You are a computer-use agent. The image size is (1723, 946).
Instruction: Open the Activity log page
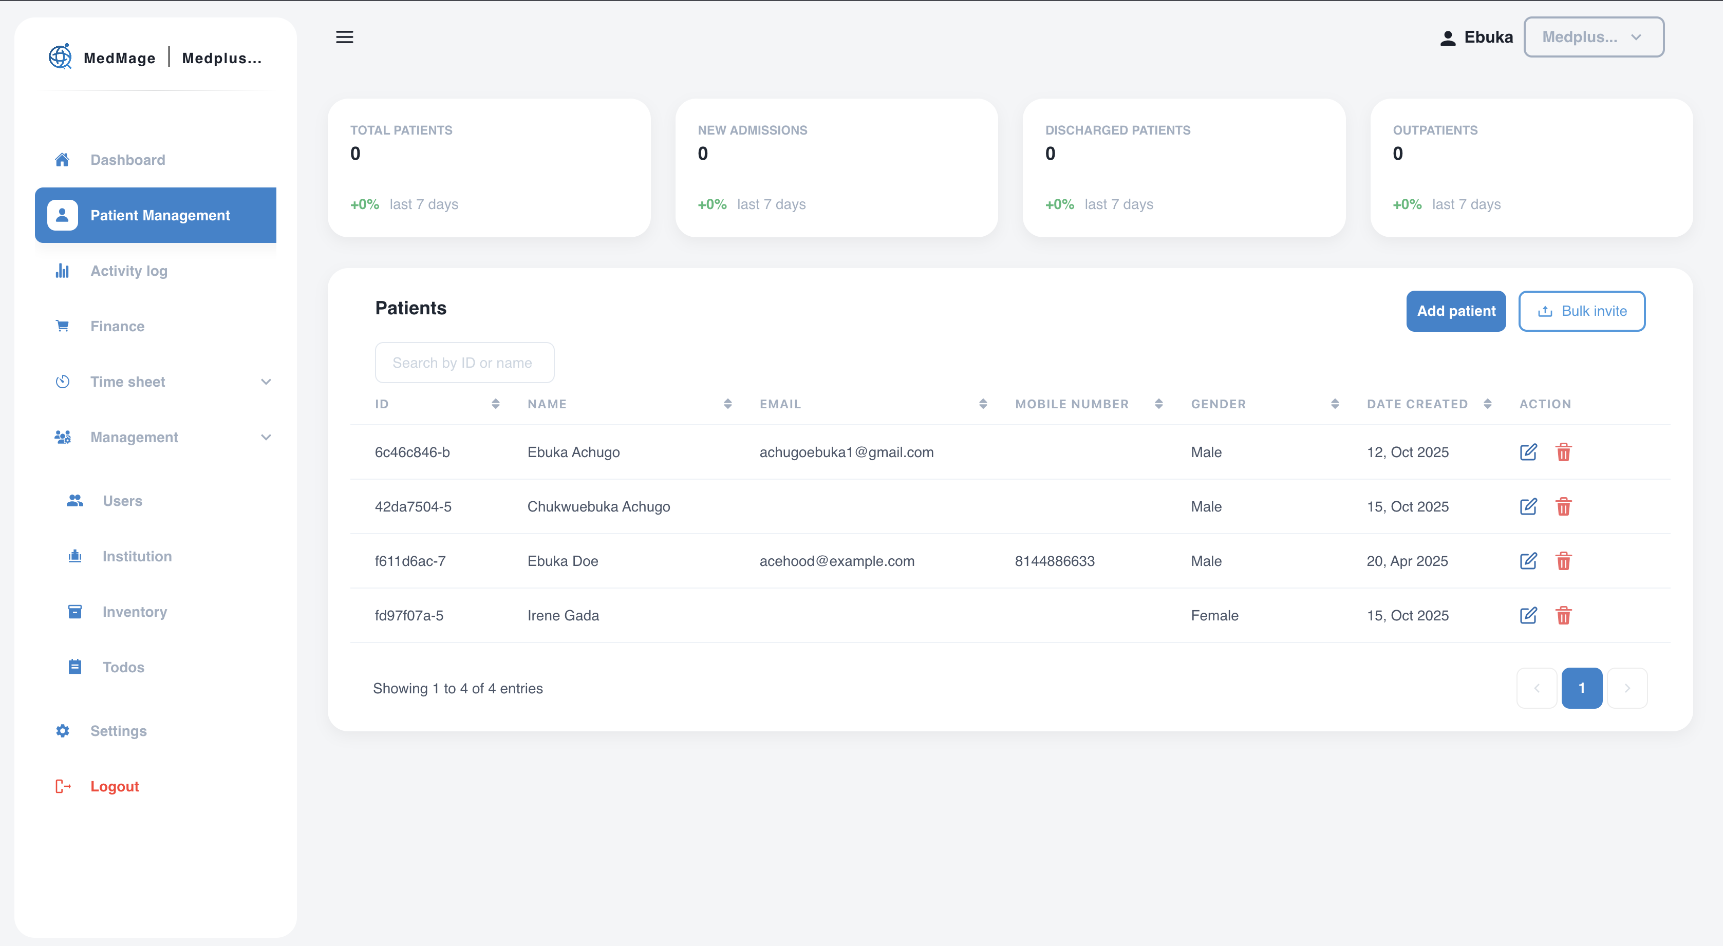click(129, 271)
